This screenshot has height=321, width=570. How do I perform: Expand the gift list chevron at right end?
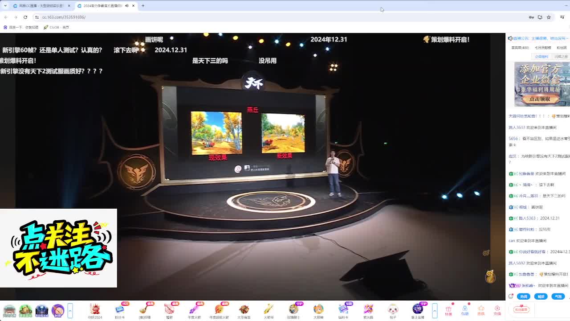click(x=435, y=310)
